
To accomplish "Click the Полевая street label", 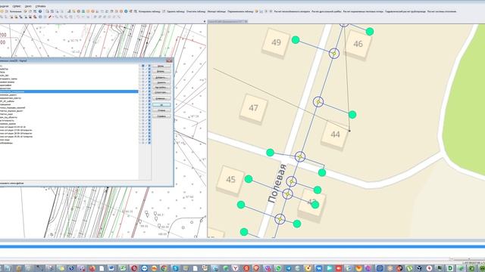I will point(277,184).
